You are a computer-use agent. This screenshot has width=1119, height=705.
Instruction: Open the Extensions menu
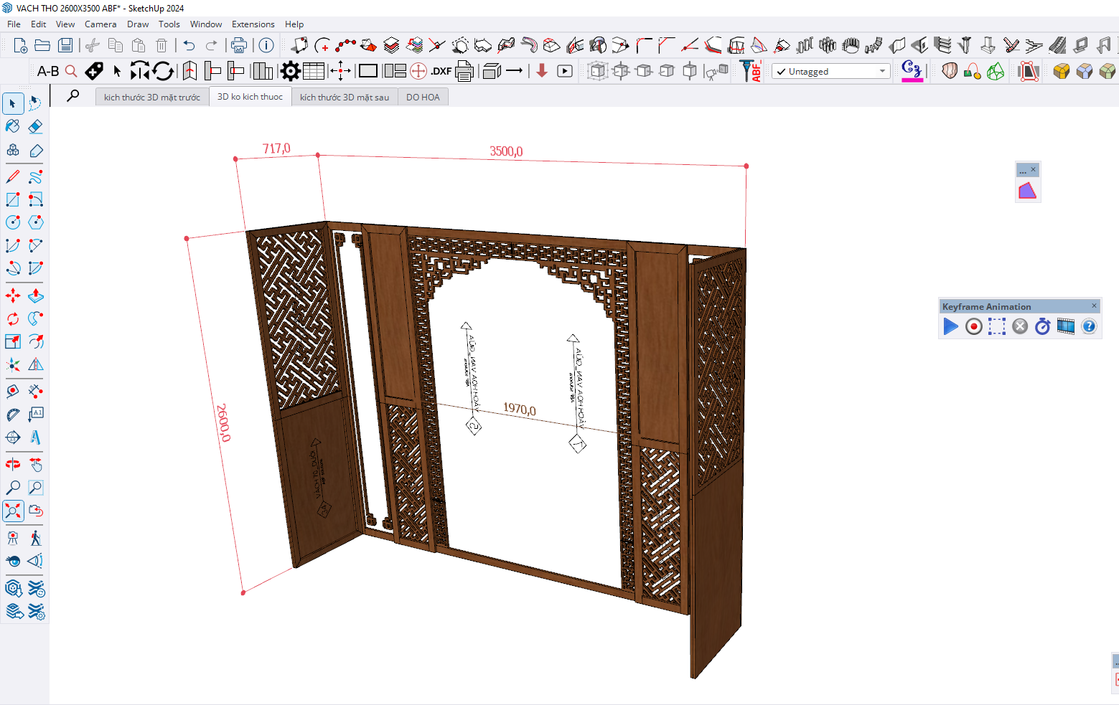click(x=253, y=24)
